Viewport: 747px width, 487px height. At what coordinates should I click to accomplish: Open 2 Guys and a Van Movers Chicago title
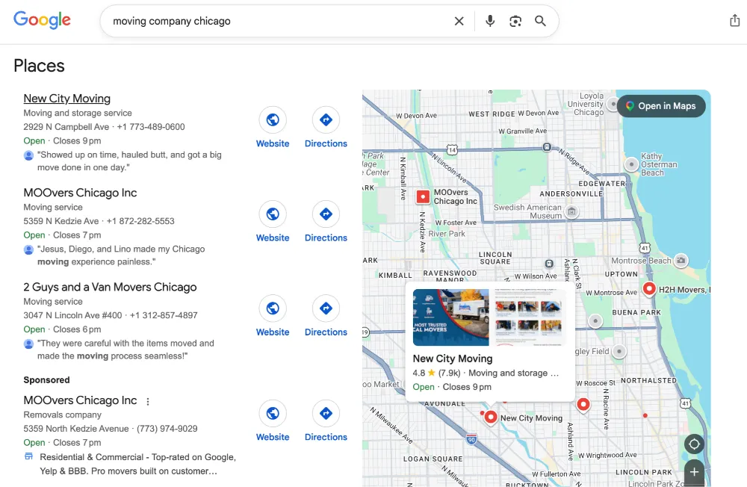110,288
